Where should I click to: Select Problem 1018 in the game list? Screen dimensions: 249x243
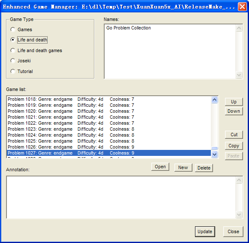[109, 99]
